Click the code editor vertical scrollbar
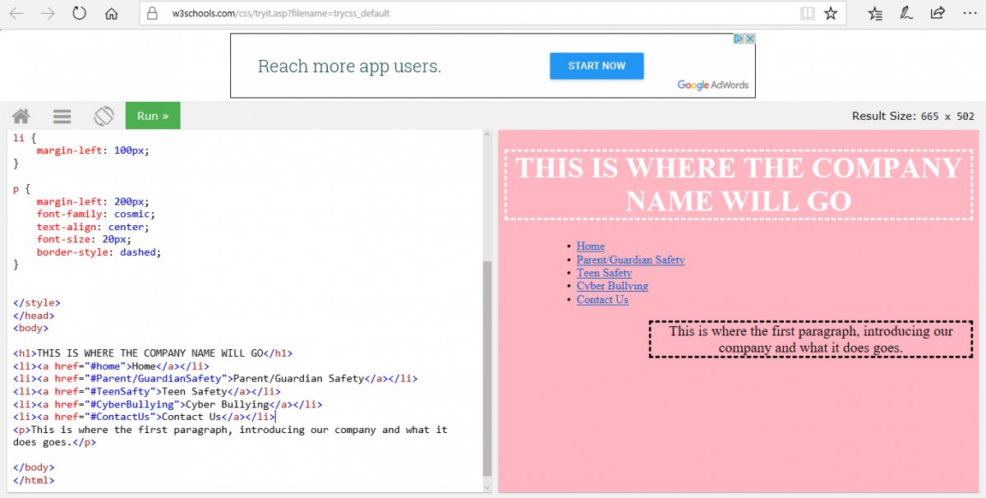 click(486, 368)
